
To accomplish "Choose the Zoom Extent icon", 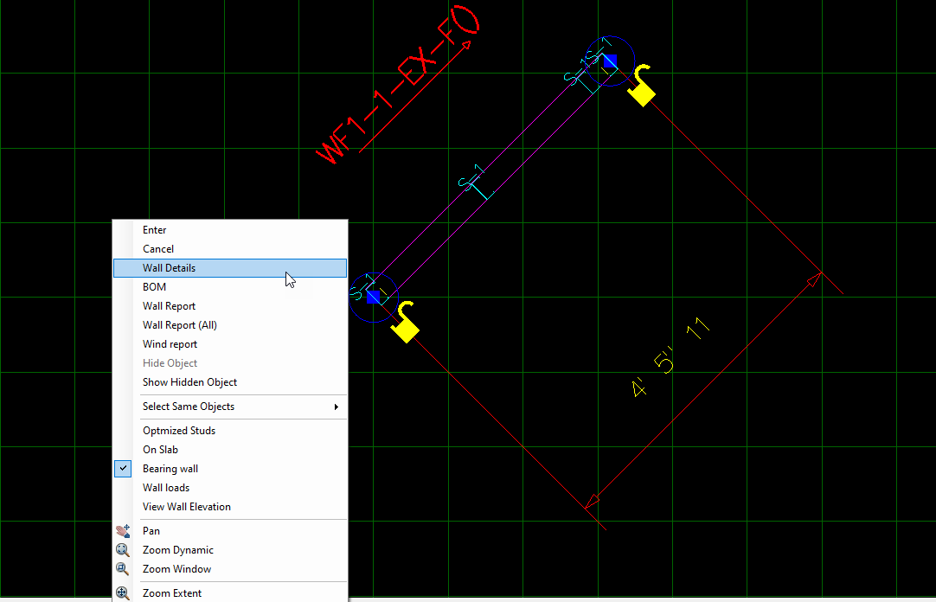I will pos(123,593).
